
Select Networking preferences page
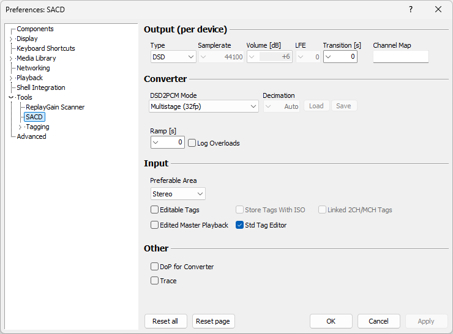pos(33,68)
